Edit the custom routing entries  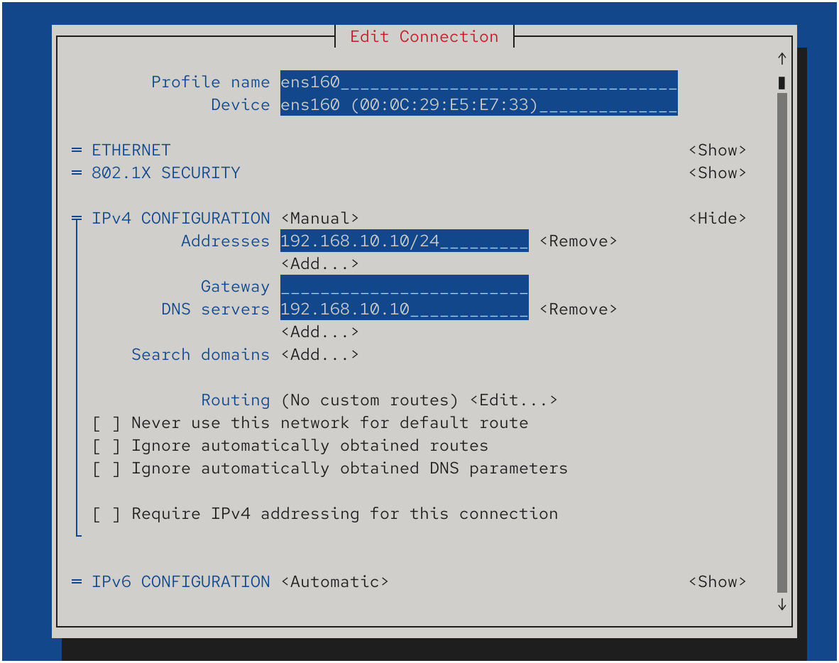coord(513,400)
